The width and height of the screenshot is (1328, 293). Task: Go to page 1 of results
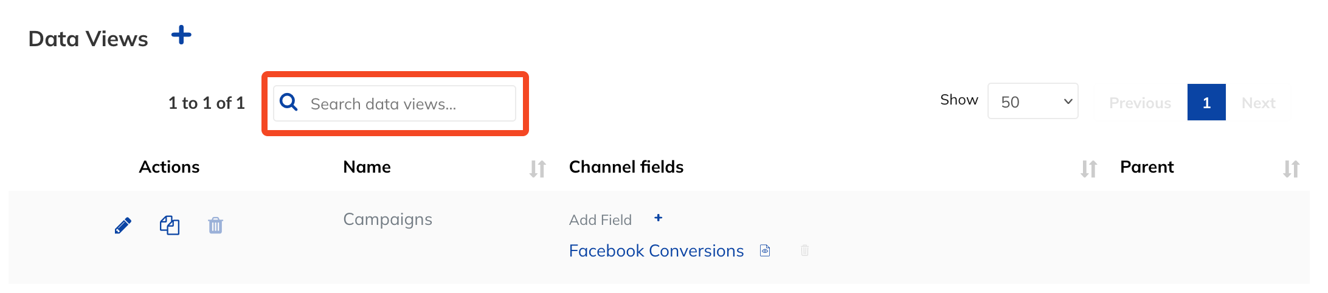(x=1206, y=103)
